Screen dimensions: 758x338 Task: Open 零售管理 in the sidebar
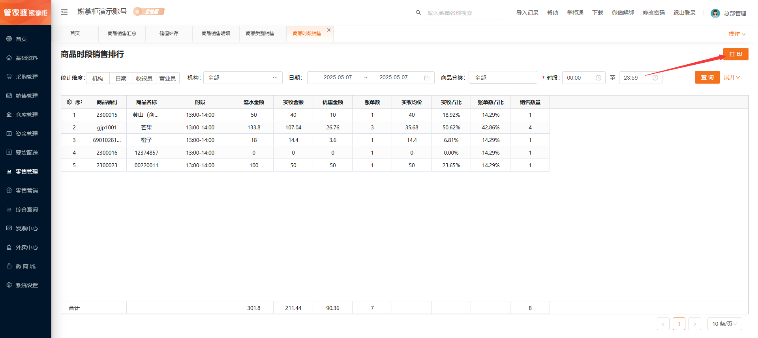26,172
